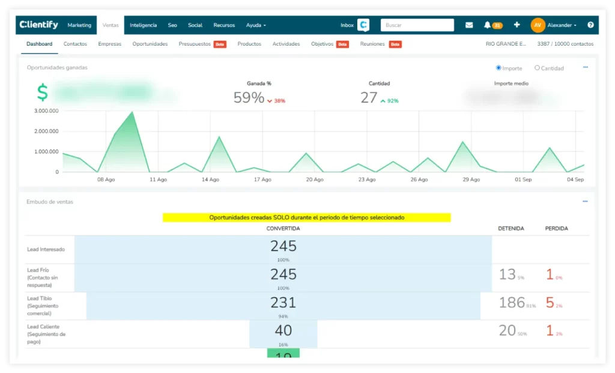The height and width of the screenshot is (373, 615).
Task: Open the Inbox chat icon
Action: (363, 25)
